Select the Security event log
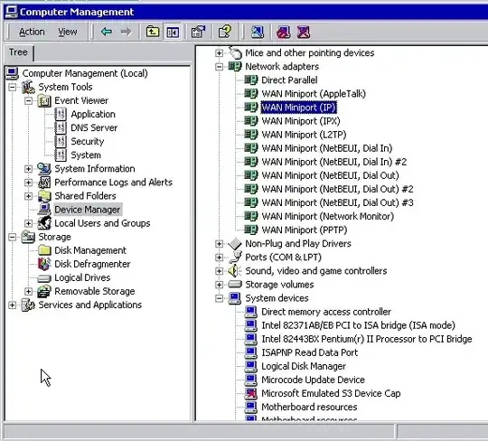 pos(87,142)
